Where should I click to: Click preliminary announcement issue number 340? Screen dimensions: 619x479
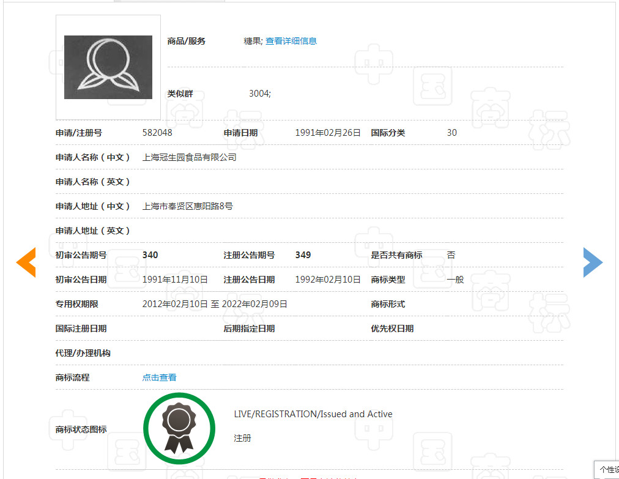[150, 255]
